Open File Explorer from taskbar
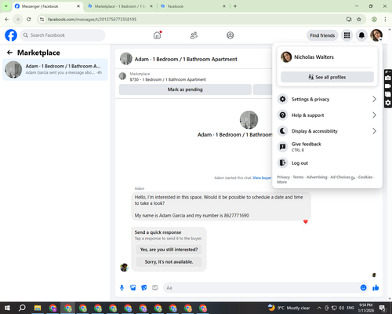Viewport: 392px width, 314px height. click(x=38, y=308)
